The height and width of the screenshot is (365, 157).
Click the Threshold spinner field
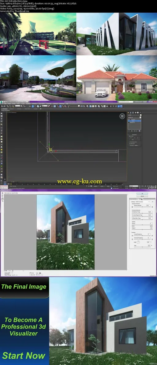(136, 145)
